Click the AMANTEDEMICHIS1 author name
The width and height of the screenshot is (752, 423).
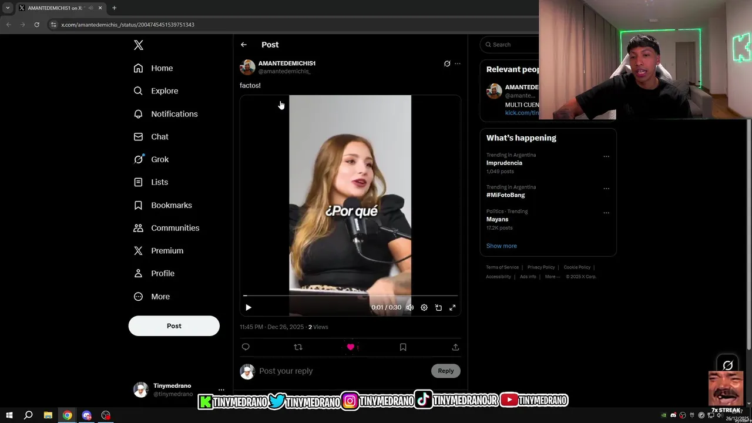tap(287, 63)
